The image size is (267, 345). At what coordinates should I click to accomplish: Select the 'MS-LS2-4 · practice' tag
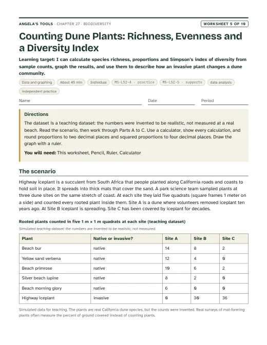point(135,83)
